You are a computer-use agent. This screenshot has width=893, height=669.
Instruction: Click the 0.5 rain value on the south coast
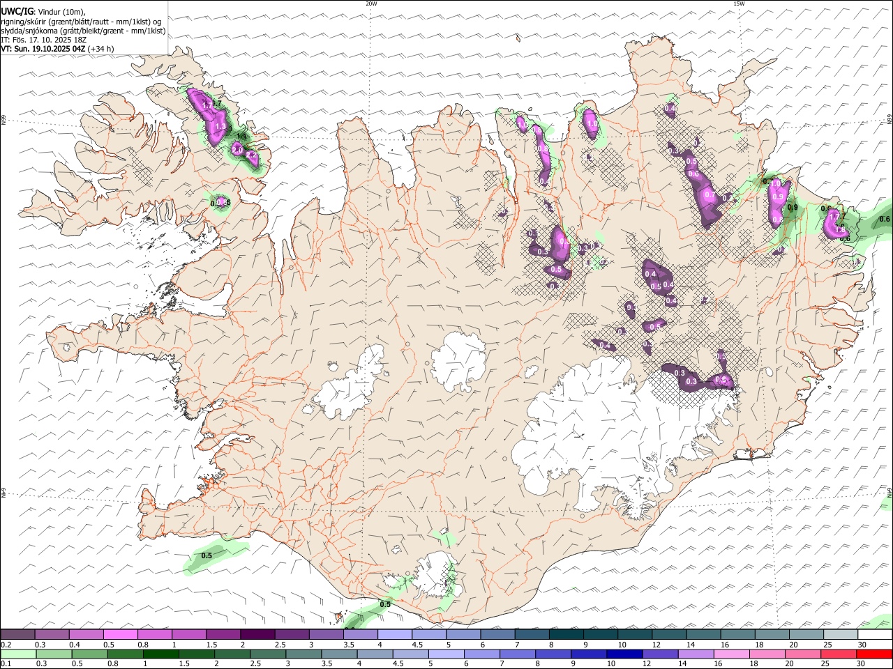(385, 604)
